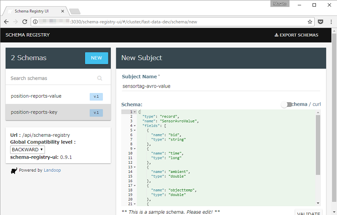The image size is (337, 215).
Task: Click the "record" value on line 2
Action: pos(168,117)
